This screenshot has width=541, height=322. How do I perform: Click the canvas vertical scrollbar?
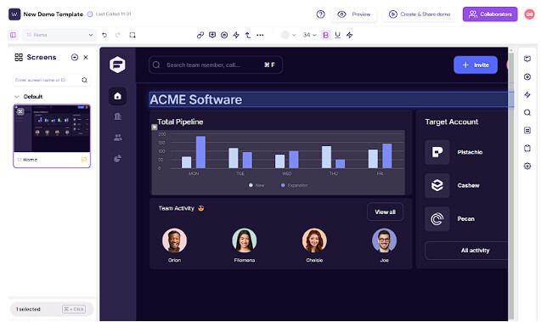tap(511, 186)
